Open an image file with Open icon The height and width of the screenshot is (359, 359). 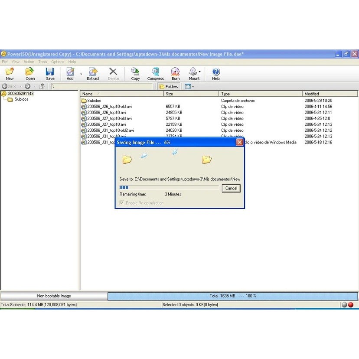[30, 74]
